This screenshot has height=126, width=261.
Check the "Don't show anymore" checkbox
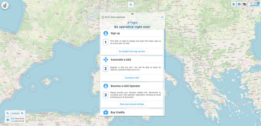tap(103, 17)
